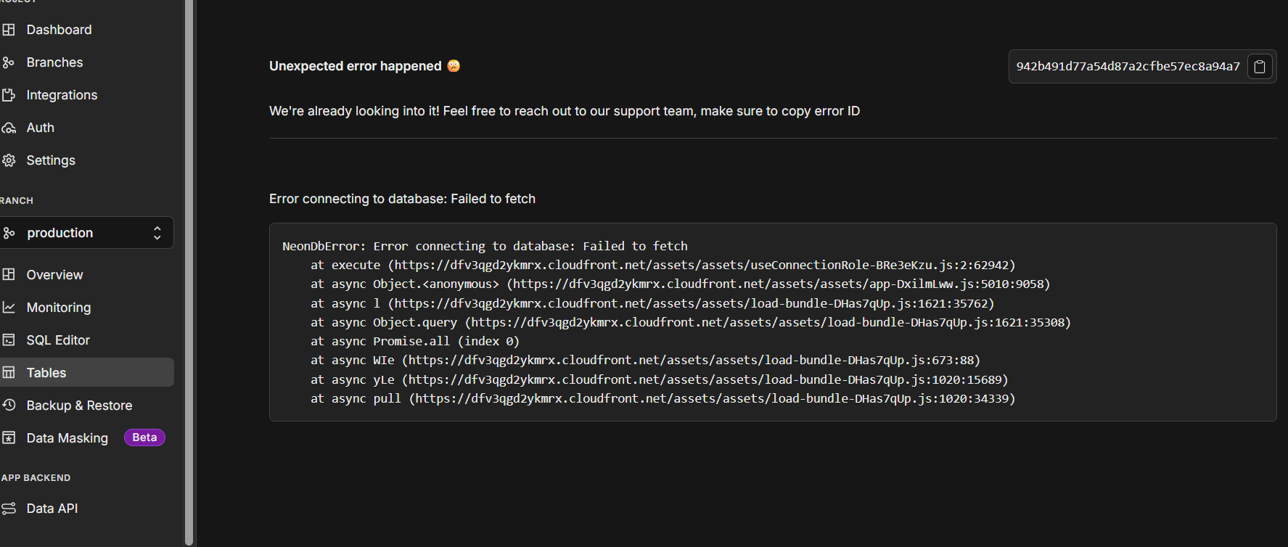Click the Beta badge next to Data Masking

tap(144, 437)
